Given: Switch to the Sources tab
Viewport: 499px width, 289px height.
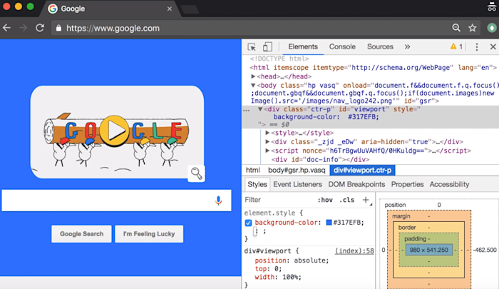Looking at the screenshot, I should [x=380, y=47].
